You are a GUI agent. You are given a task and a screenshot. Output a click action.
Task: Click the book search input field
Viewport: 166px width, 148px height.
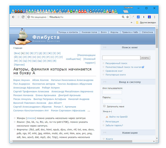tap(121, 58)
